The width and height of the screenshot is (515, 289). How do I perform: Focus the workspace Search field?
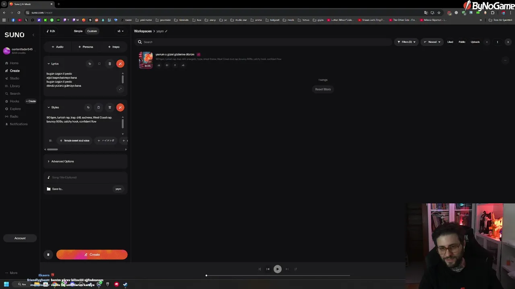pyautogui.click(x=264, y=42)
